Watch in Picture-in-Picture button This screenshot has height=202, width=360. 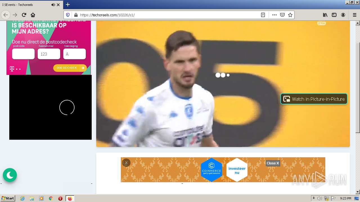tap(314, 99)
